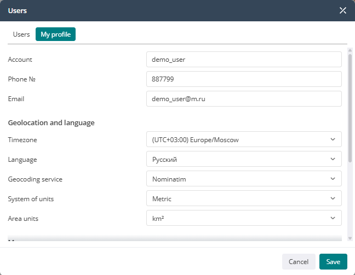Click the Language label

point(22,160)
